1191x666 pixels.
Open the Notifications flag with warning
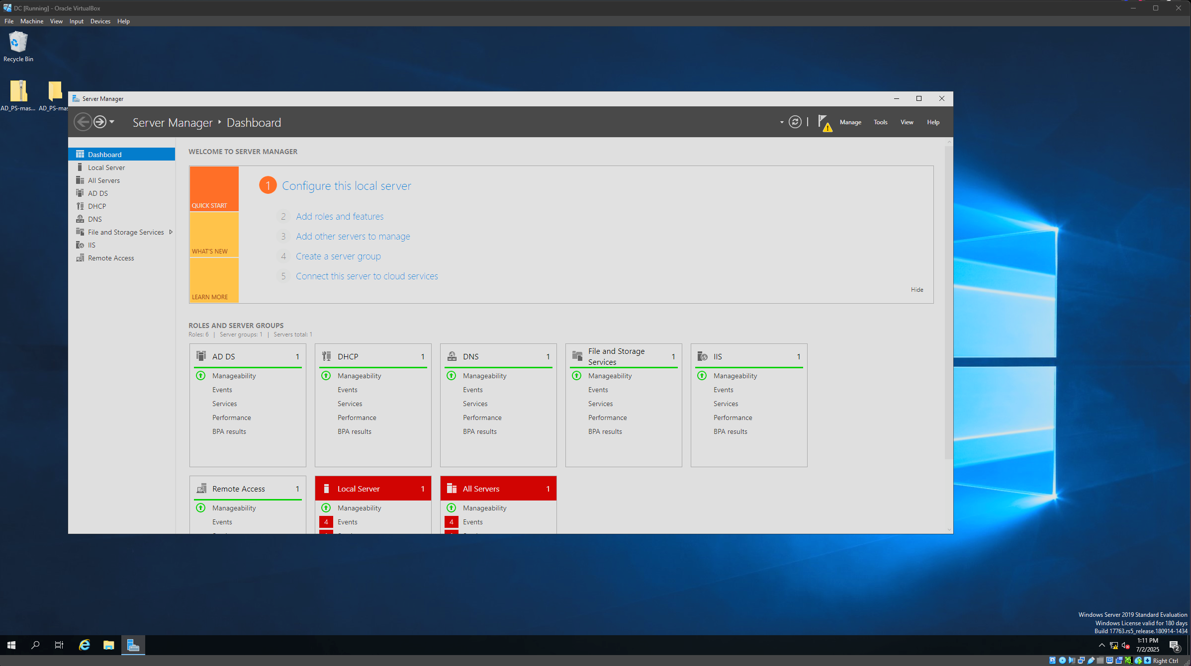tap(825, 123)
